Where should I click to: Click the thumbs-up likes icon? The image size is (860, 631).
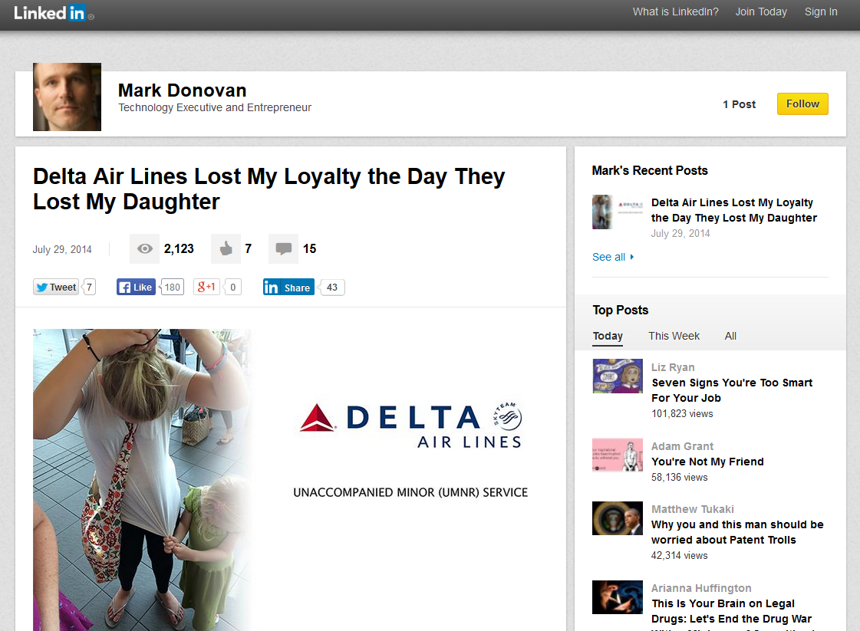pyautogui.click(x=226, y=248)
